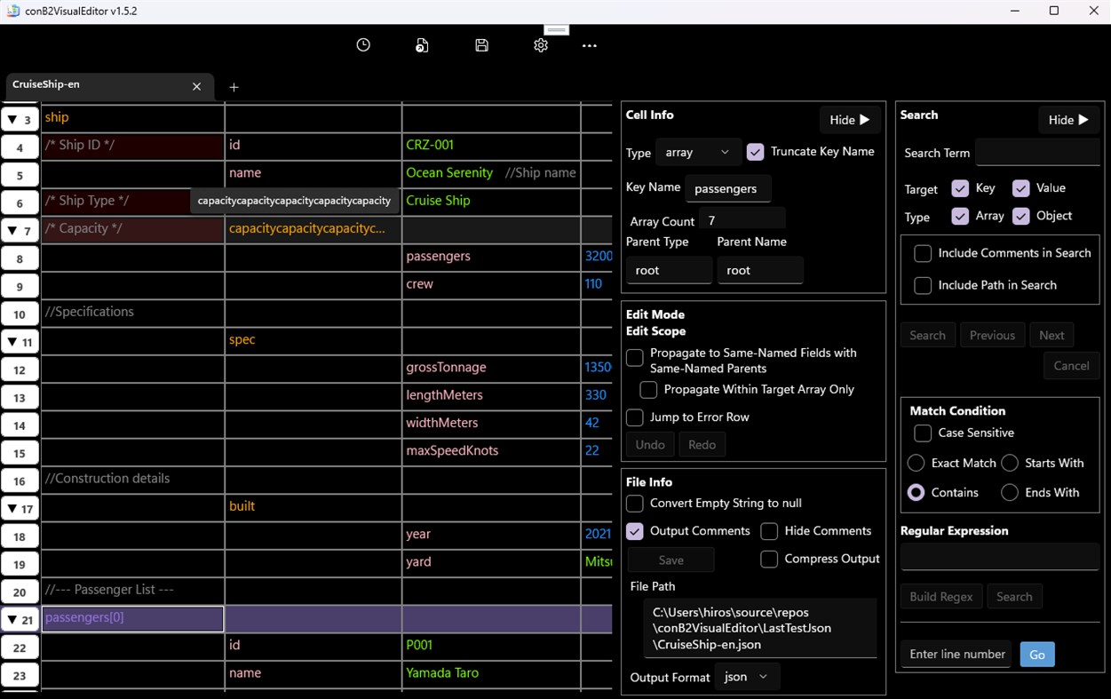Click the save disk icon in toolbar

(481, 45)
